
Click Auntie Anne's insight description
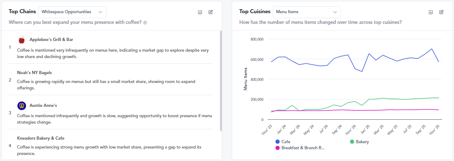(114, 119)
